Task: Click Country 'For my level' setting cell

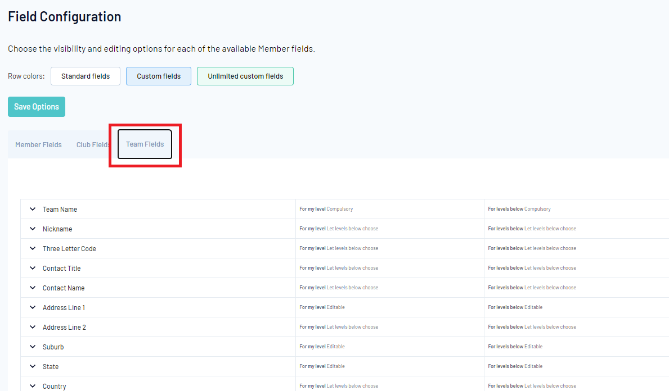Action: pos(389,384)
